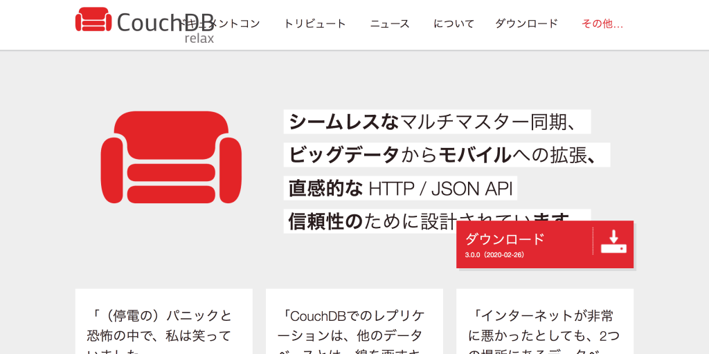The height and width of the screenshot is (354, 709).
Task: Click the CouchDB wordmark text in header
Action: [x=149, y=21]
